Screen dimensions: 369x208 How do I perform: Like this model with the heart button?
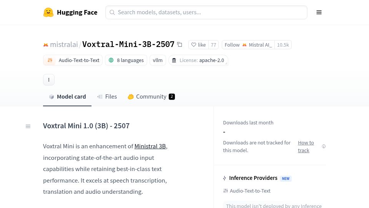[x=198, y=45]
